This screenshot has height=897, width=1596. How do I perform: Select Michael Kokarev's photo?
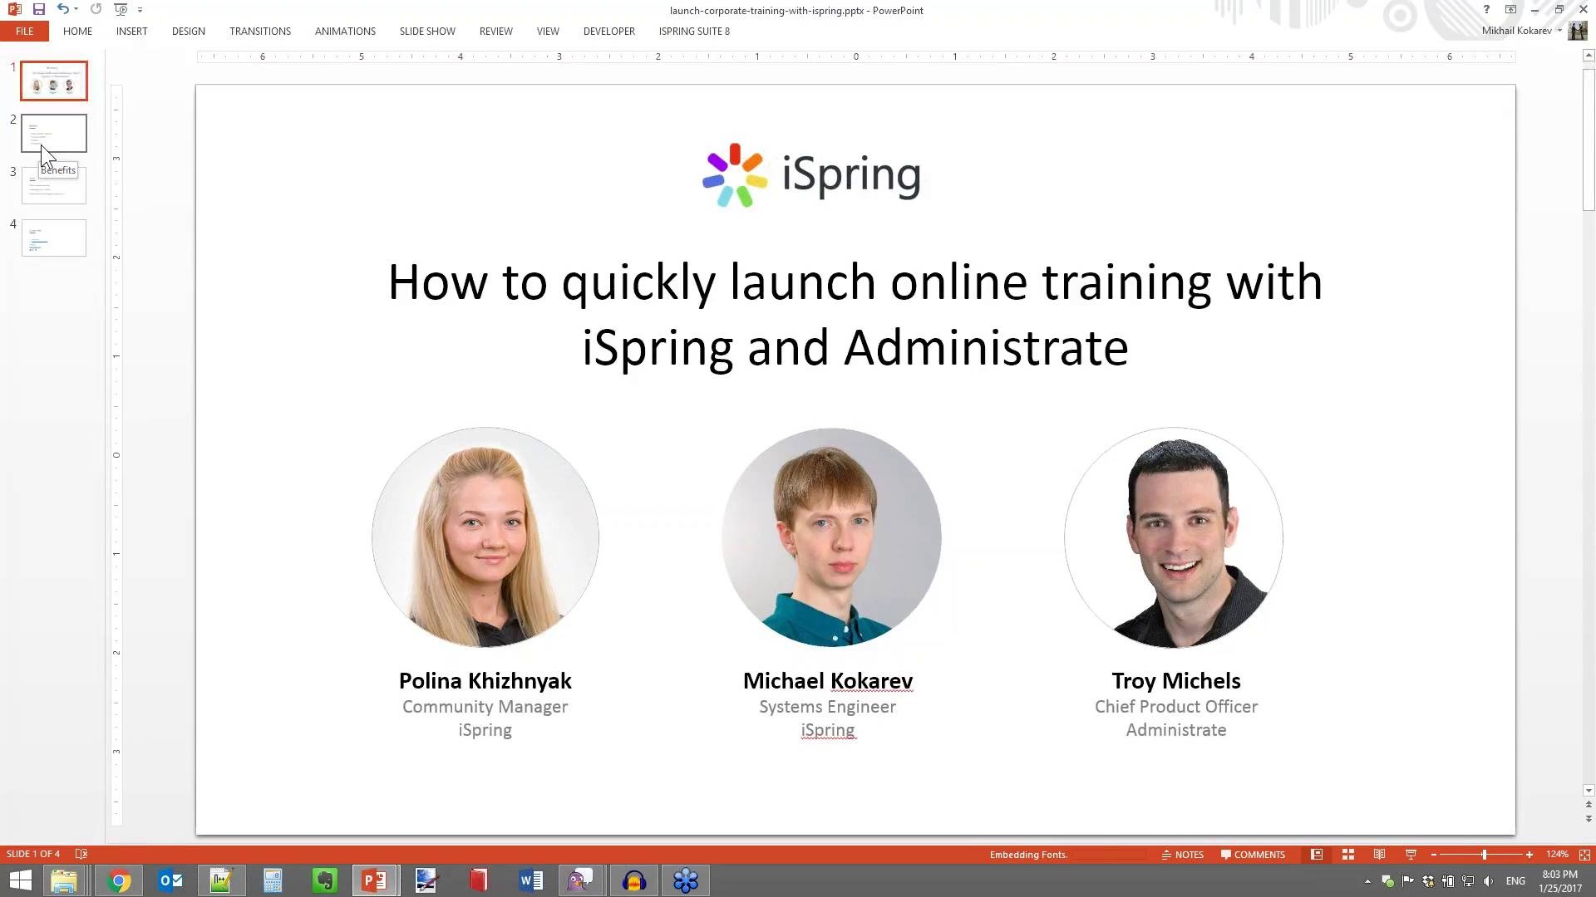coord(831,537)
